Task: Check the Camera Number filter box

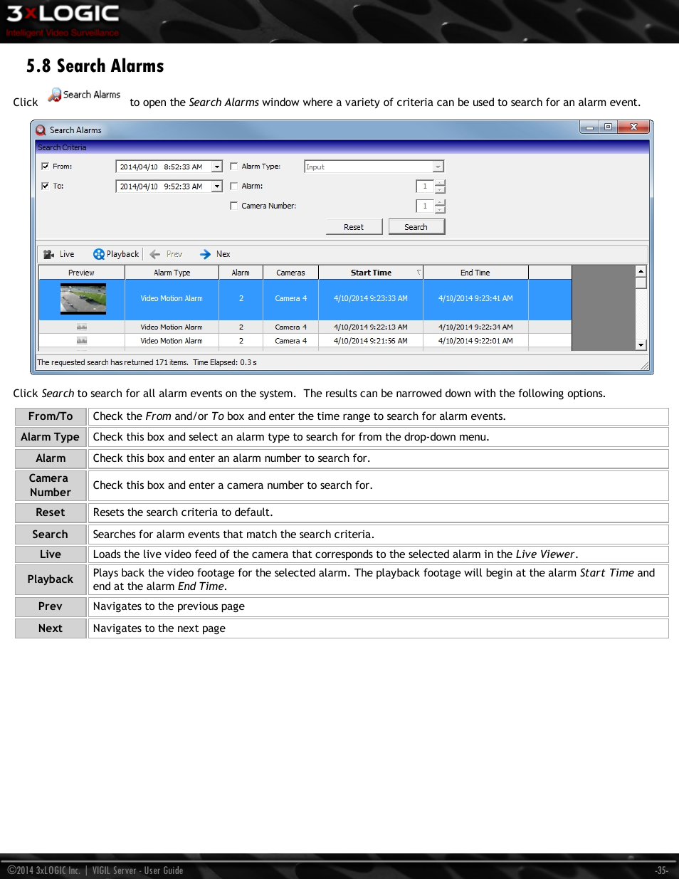Action: (x=233, y=206)
